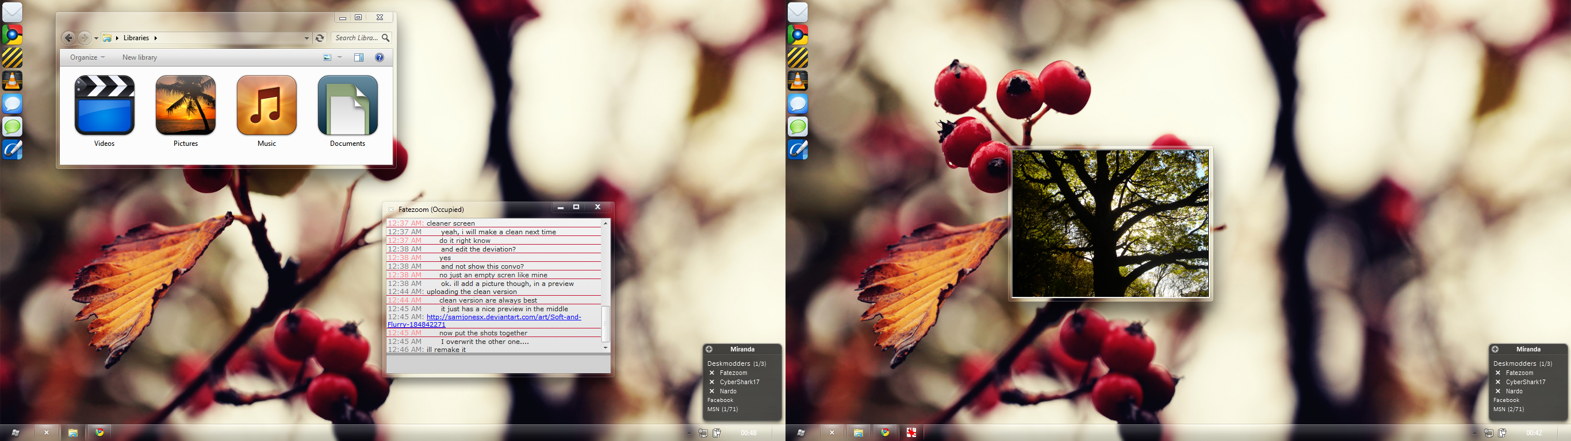This screenshot has height=441, width=1571.
Task: Click the chat scrollbar thumb
Action: click(606, 323)
